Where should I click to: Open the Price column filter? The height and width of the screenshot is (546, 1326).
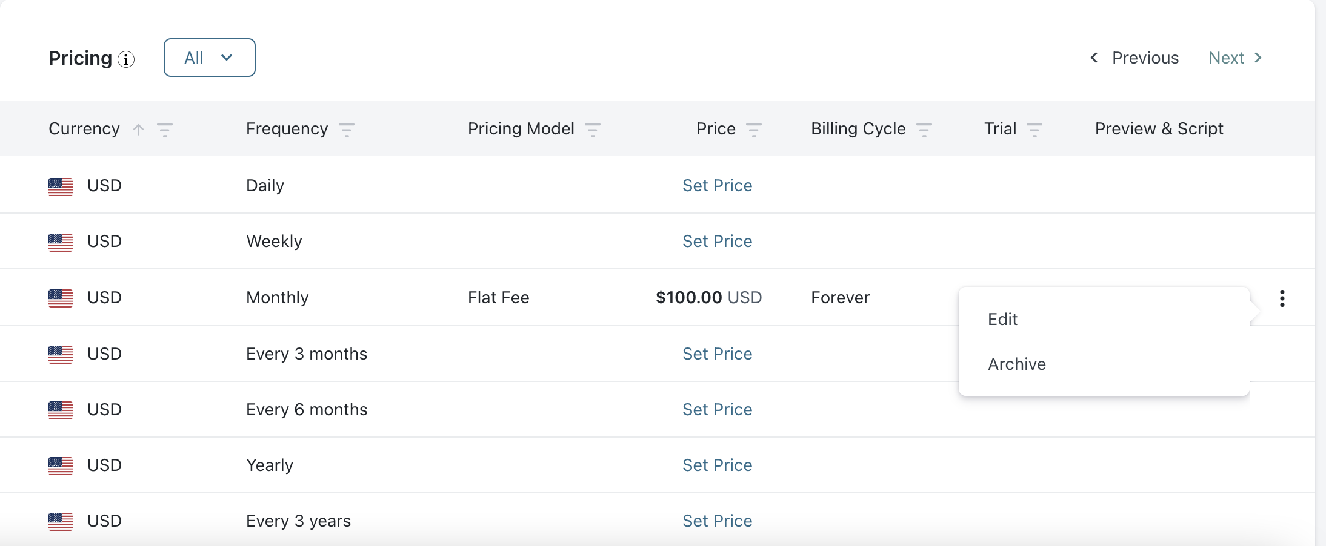coord(754,130)
